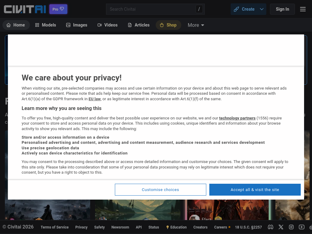
Task: Visit Instagram via the footer icon
Action: pyautogui.click(x=291, y=227)
